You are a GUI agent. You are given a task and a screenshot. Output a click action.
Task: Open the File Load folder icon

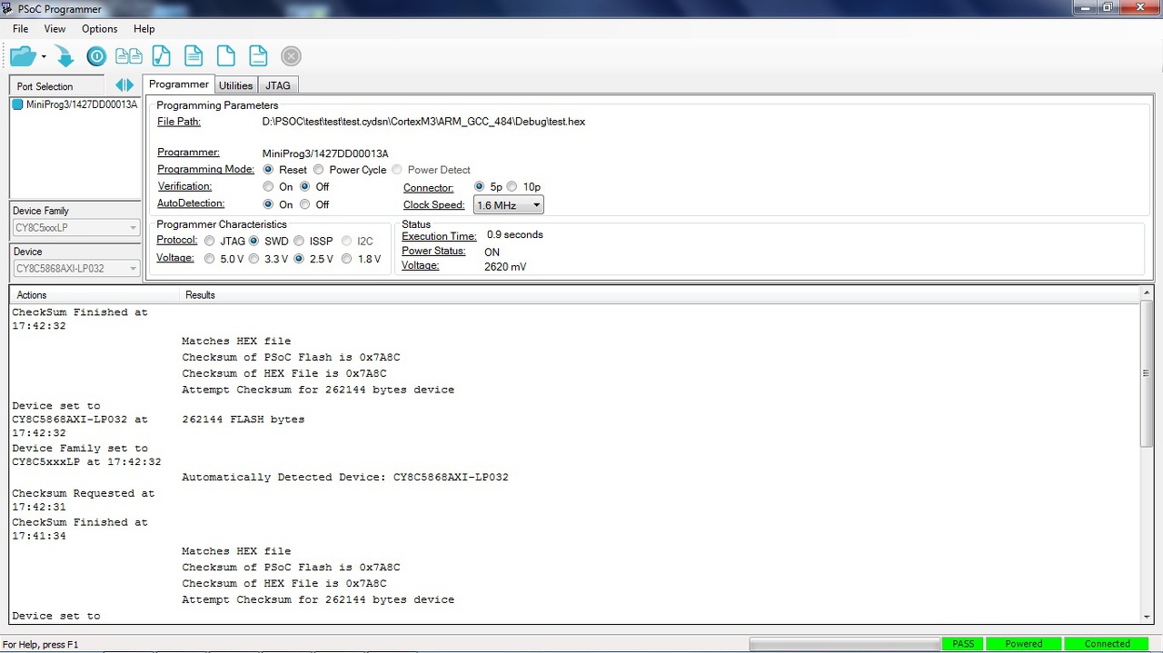23,56
